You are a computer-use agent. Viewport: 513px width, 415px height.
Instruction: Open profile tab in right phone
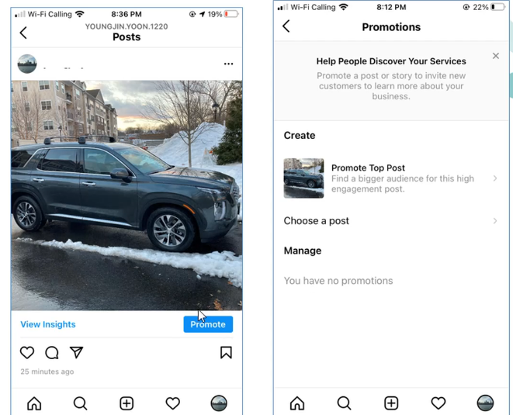point(485,403)
